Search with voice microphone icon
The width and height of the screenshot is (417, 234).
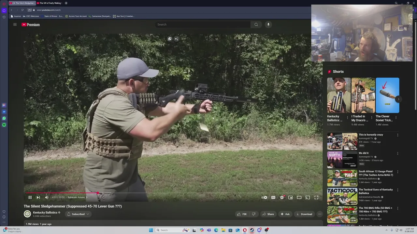pyautogui.click(x=268, y=24)
